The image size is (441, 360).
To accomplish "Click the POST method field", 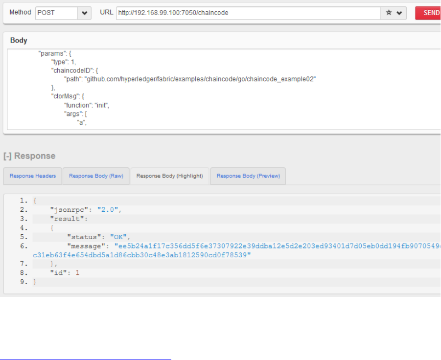I will pyautogui.click(x=56, y=13).
